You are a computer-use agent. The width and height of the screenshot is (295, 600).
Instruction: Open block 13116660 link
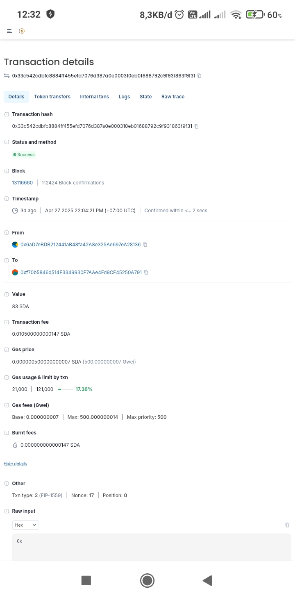click(23, 183)
